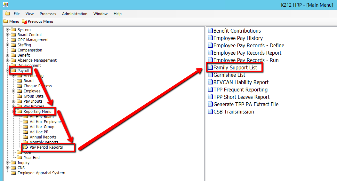Click the document icon next to Garnishee List

[210, 75]
